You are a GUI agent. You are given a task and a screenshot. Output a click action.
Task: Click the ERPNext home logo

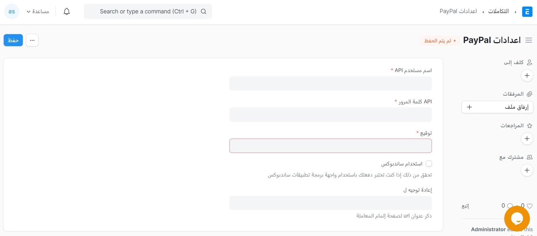coord(527,12)
